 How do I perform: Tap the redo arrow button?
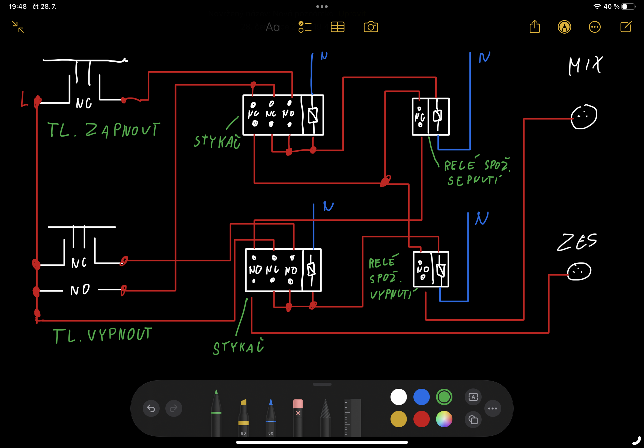[174, 408]
